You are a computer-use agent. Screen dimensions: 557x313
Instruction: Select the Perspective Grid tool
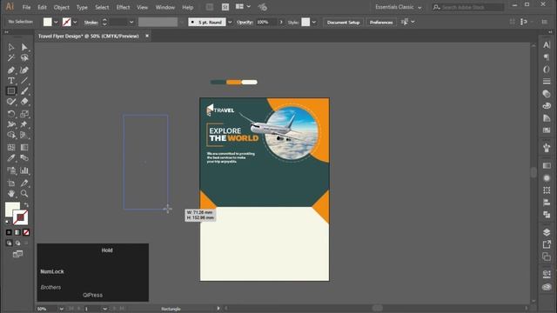coord(24,136)
